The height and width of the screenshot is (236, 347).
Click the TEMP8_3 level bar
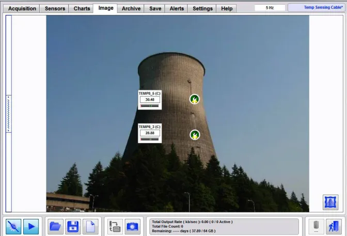(x=150, y=139)
